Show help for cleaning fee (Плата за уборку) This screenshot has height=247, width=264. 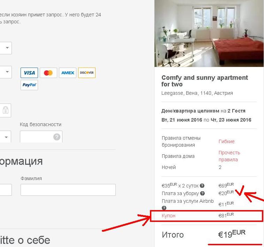202,193
